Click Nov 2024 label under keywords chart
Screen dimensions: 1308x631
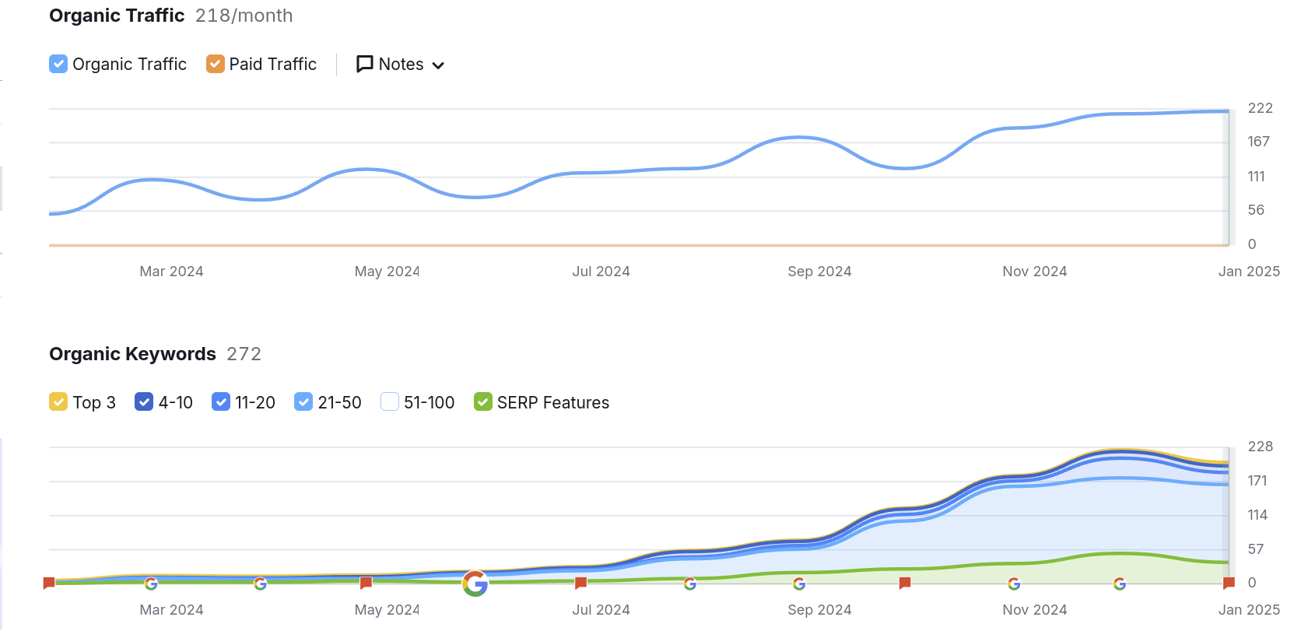click(1034, 610)
